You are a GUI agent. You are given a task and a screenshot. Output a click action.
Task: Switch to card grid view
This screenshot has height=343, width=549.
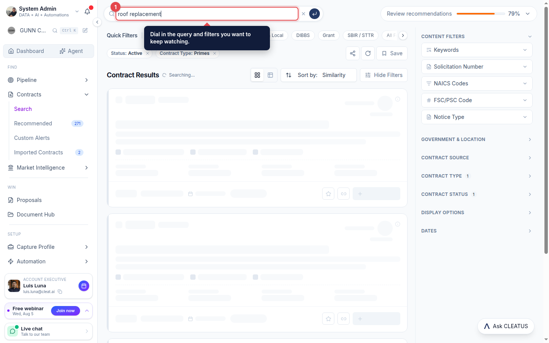(x=257, y=75)
